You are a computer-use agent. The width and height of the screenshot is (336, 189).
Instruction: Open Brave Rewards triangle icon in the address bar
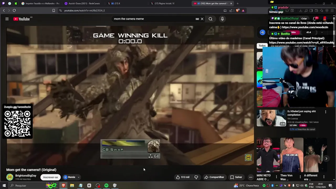243,10
